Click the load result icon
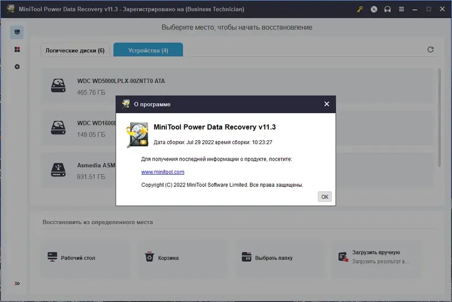 click(343, 257)
